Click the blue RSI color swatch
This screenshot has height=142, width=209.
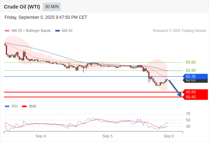pyautogui.click(x=7, y=106)
